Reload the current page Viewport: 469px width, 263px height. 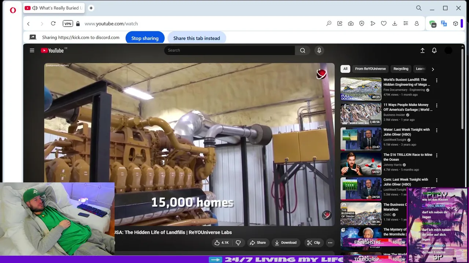[x=53, y=23]
